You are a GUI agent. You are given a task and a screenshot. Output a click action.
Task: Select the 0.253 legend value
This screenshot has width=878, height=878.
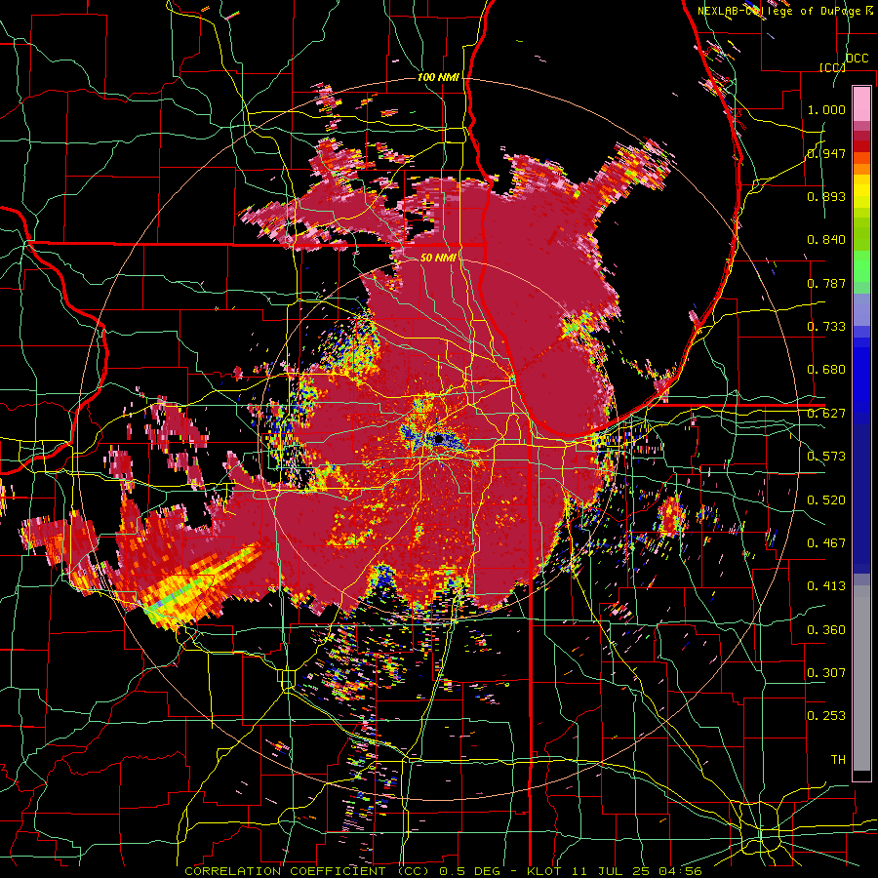click(826, 716)
